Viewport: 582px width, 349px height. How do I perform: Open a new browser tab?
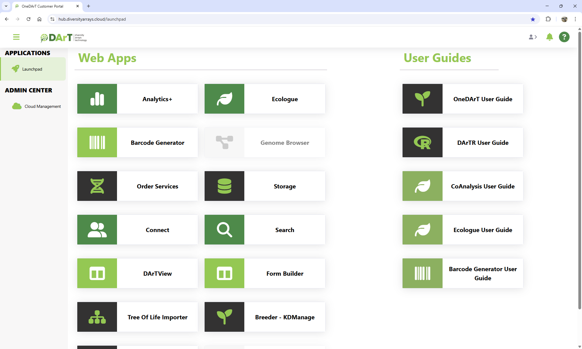pyautogui.click(x=89, y=6)
